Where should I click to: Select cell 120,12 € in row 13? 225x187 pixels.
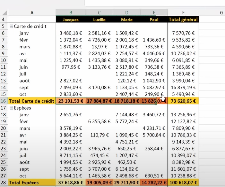pos(127,81)
